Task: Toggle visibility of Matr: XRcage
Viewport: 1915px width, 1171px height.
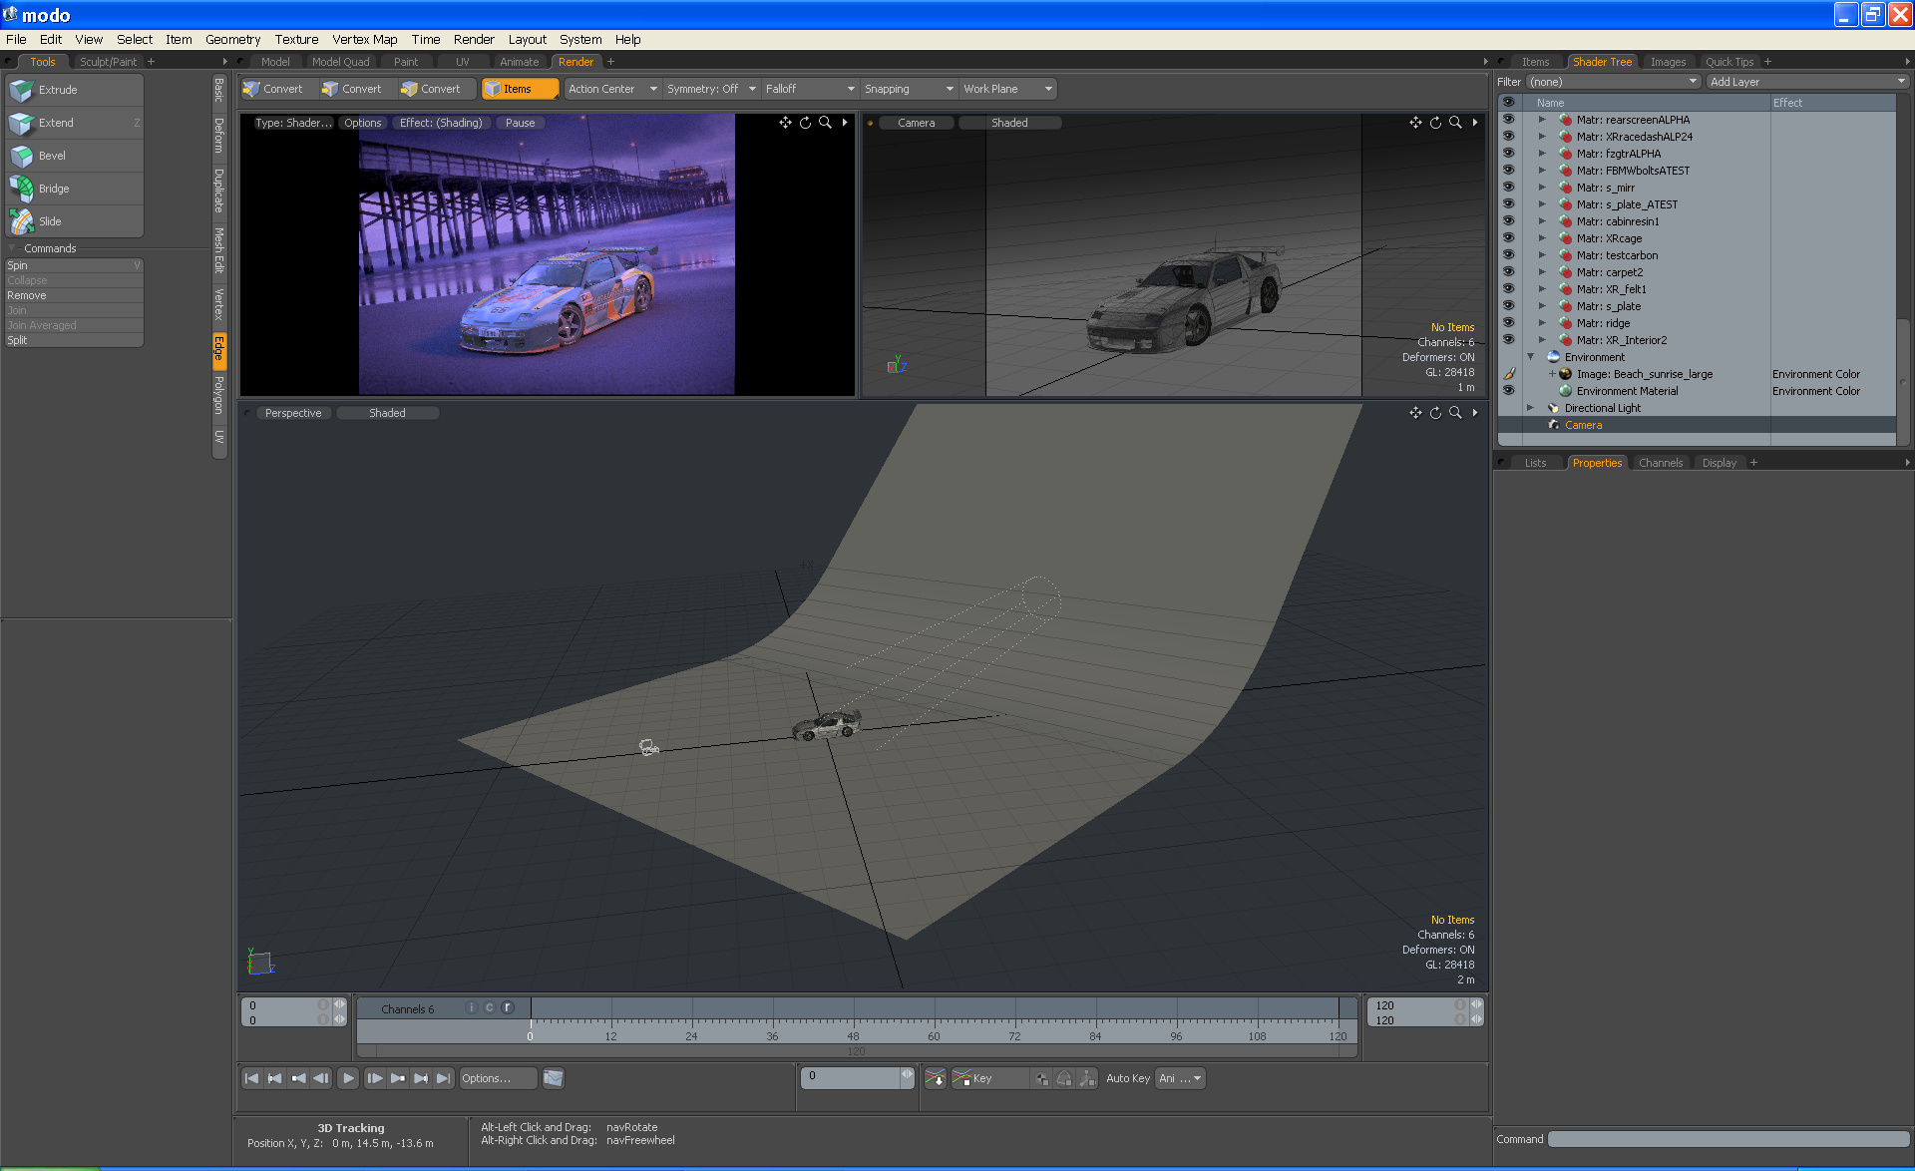Action: click(x=1508, y=237)
